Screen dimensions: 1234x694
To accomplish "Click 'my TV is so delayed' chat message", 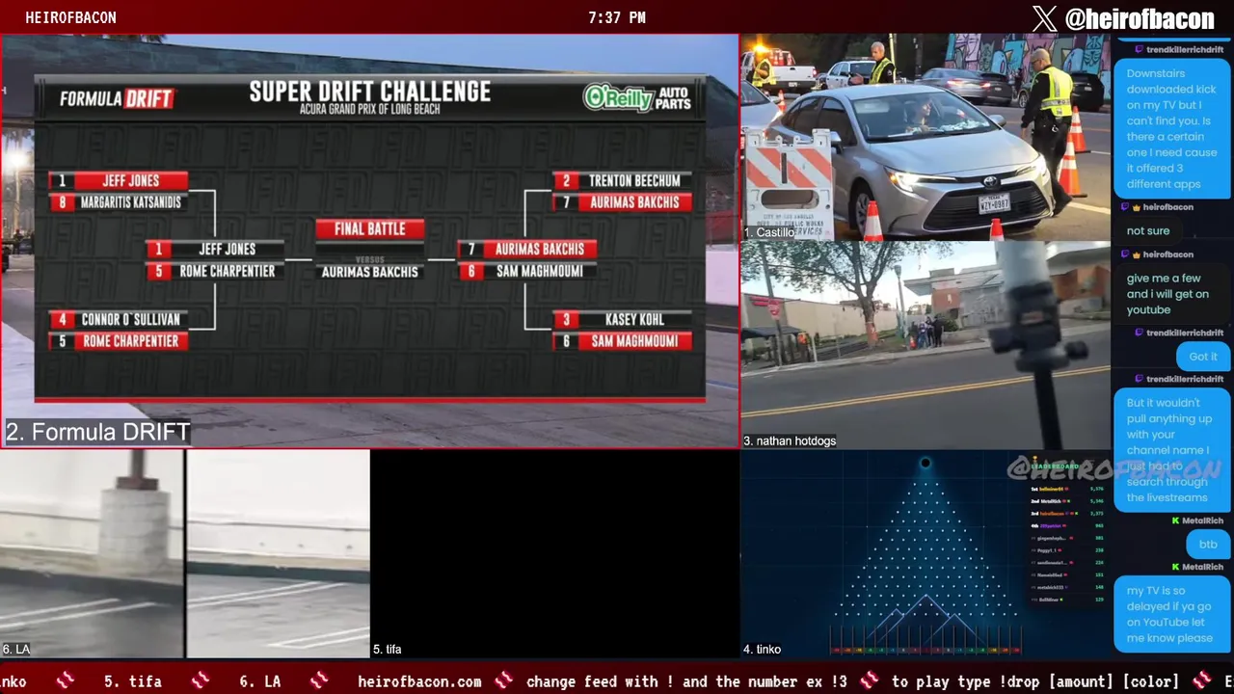I will (1171, 614).
